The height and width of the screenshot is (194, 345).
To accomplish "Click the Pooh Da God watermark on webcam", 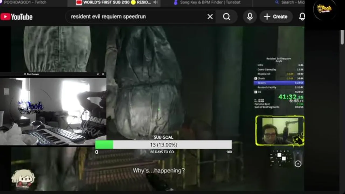I will click(x=30, y=107).
